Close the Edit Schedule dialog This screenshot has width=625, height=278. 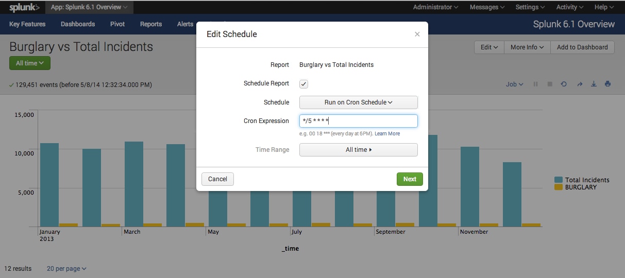point(417,34)
